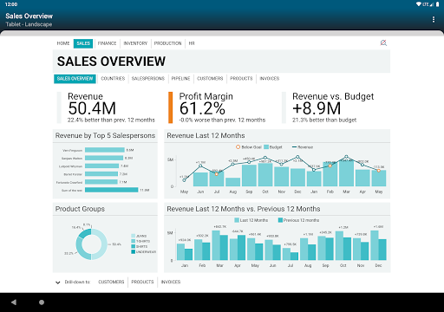Viewport: 444px width, 312px height.
Task: Open the three-dot overflow menu
Action: click(x=433, y=19)
